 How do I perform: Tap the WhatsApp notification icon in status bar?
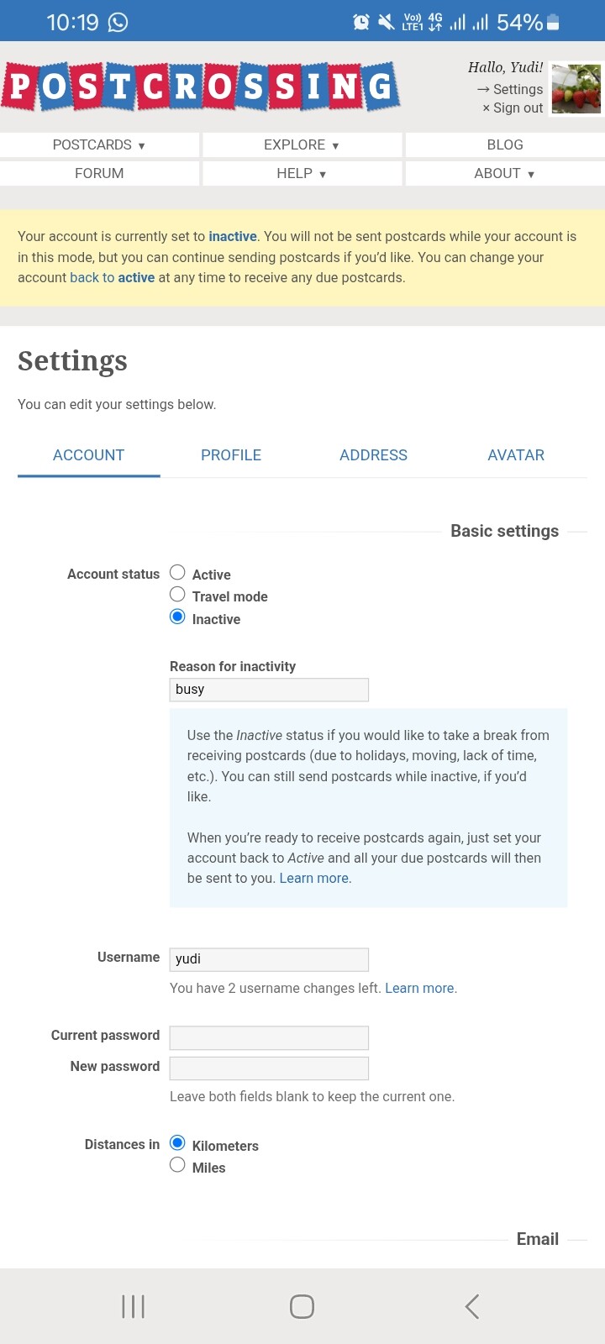[x=118, y=22]
